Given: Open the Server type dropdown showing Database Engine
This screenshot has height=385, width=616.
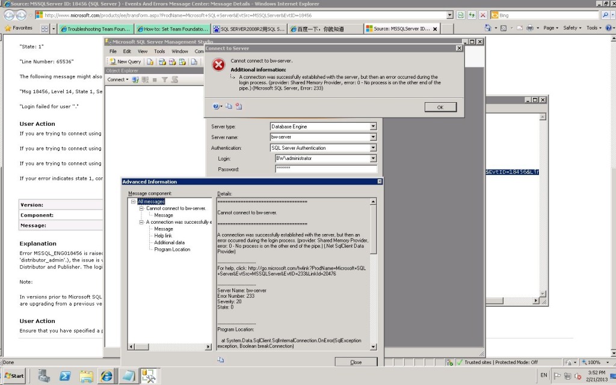Looking at the screenshot, I should 373,126.
